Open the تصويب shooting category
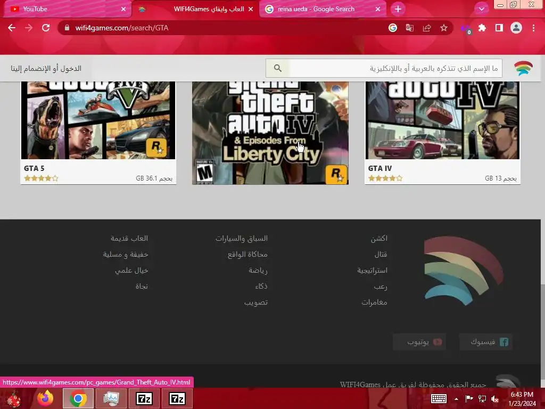 (x=256, y=302)
